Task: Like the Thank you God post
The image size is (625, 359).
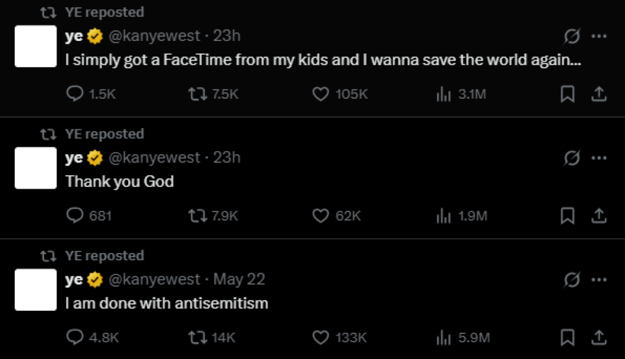Action: click(321, 216)
